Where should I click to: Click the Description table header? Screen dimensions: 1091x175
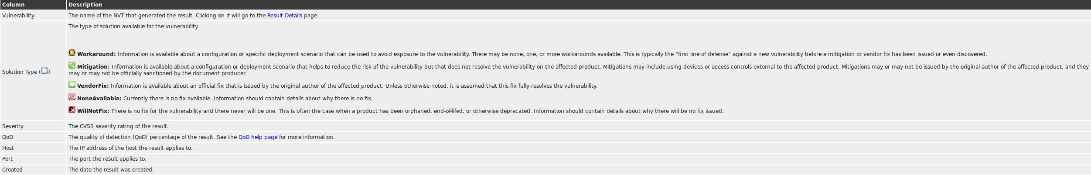[85, 5]
